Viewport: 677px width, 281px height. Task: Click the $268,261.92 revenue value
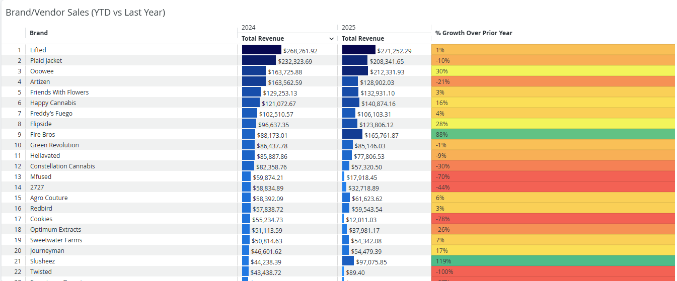coord(300,51)
